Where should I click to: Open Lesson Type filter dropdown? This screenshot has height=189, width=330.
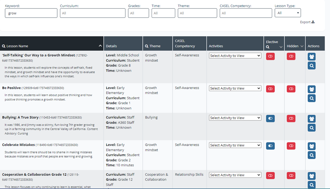click(288, 13)
